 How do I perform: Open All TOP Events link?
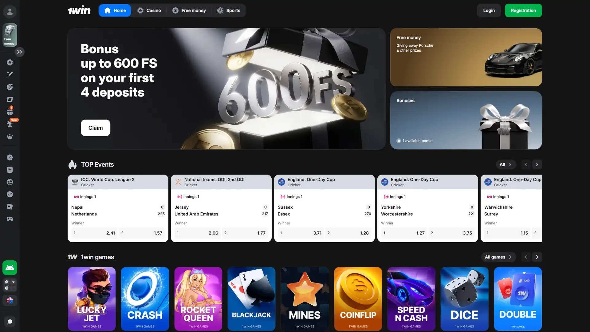(x=505, y=164)
